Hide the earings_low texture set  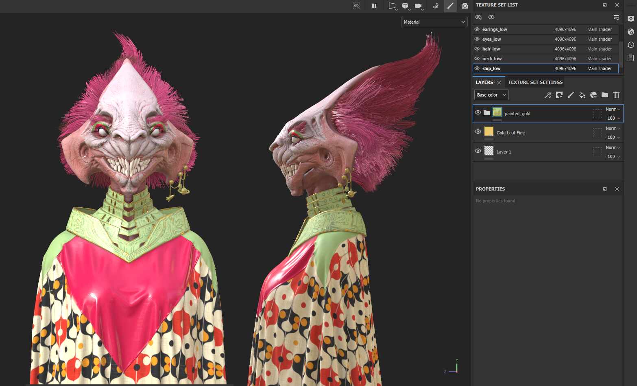(477, 29)
